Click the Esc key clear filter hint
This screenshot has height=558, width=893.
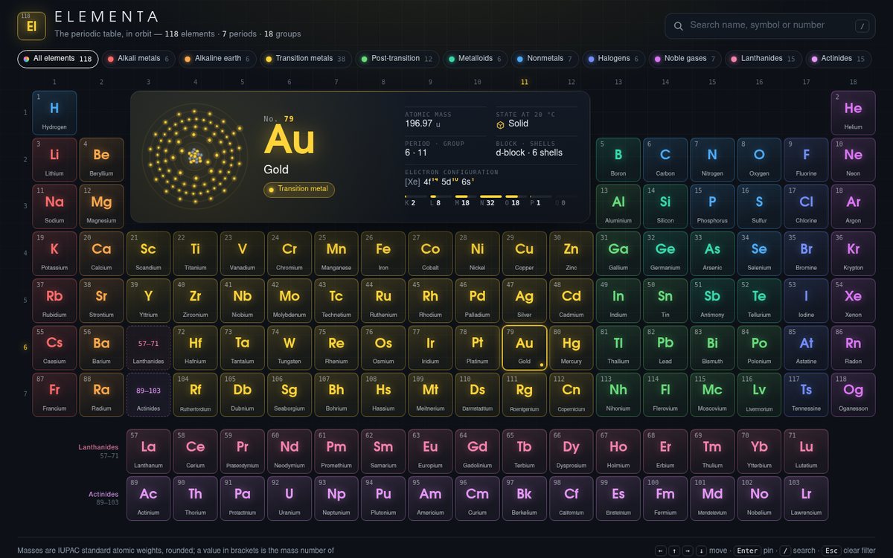pyautogui.click(x=831, y=551)
